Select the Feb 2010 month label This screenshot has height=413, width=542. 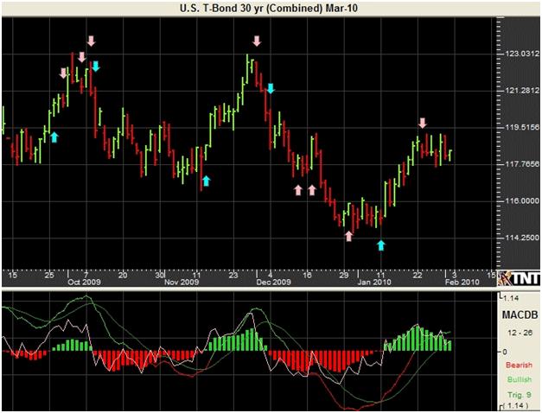tap(462, 282)
